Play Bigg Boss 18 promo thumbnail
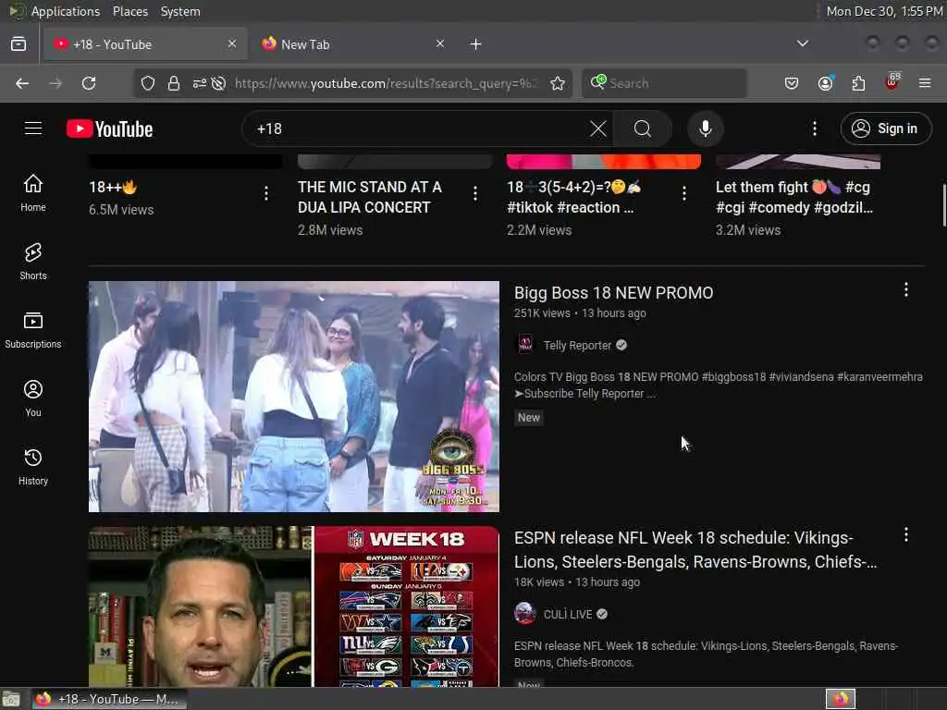Viewport: 947px width, 710px height. [294, 397]
